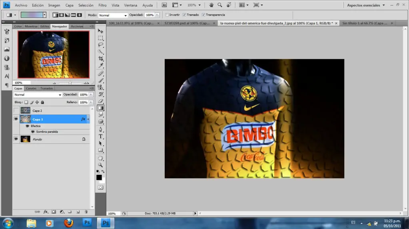The image size is (409, 229).
Task: Open layer blend mode Normal dropdown
Action: pos(38,95)
